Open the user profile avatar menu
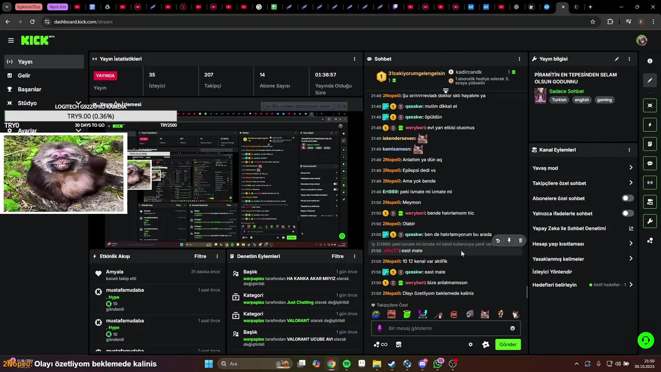 pos(642,40)
